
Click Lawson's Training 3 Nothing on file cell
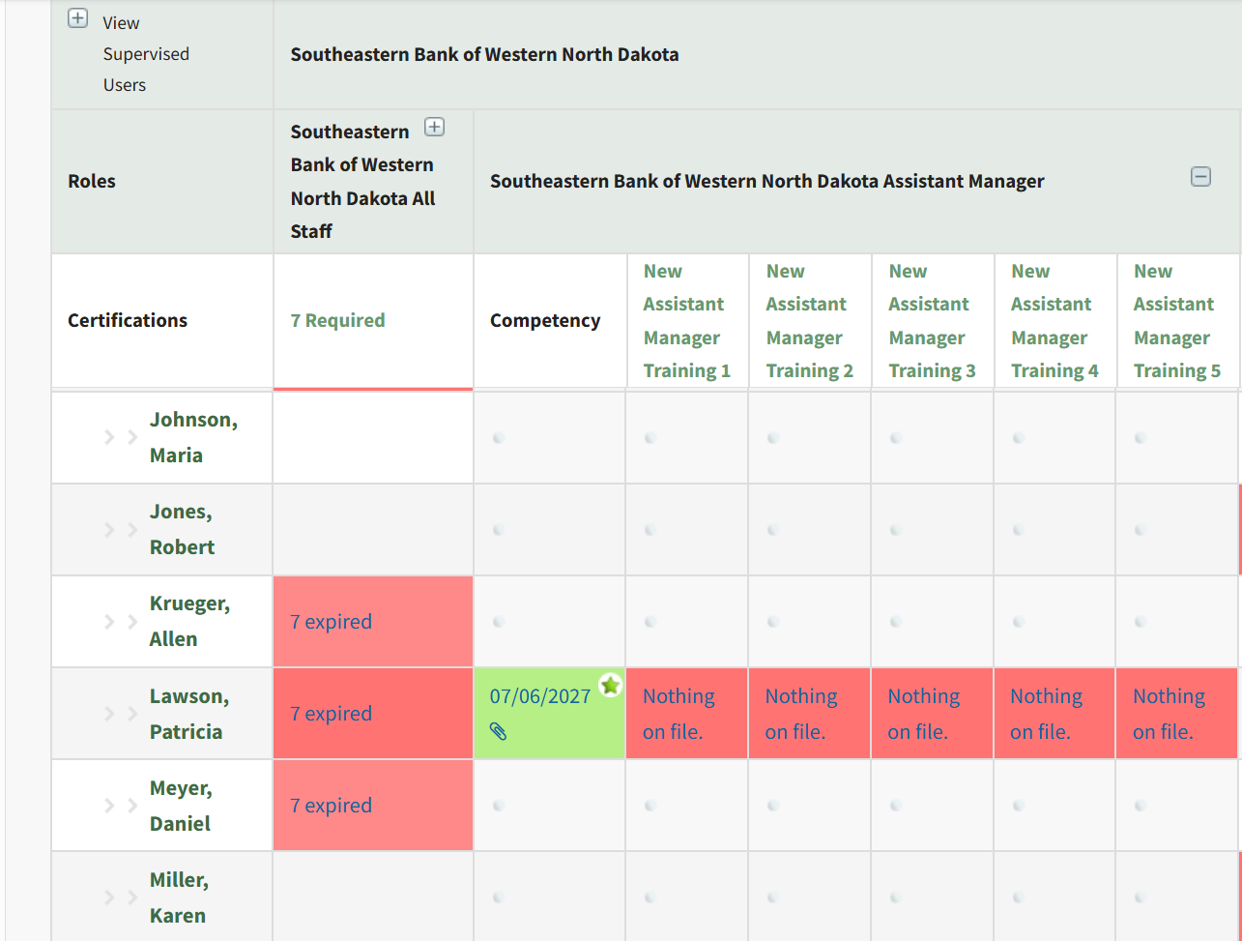point(932,714)
